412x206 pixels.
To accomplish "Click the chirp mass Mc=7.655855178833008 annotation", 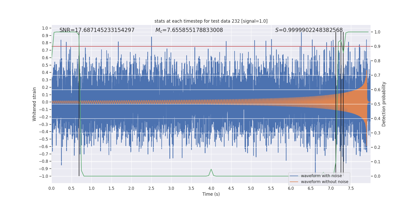I will (189, 30).
